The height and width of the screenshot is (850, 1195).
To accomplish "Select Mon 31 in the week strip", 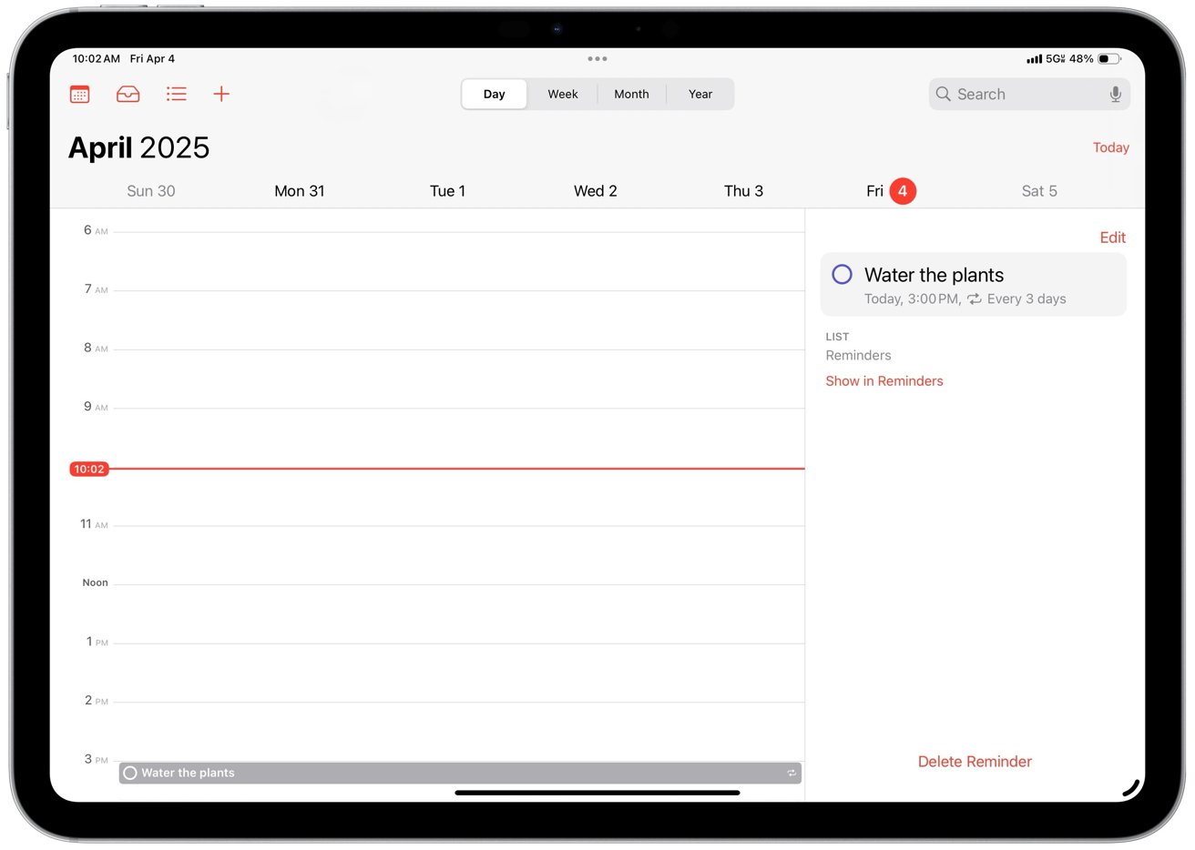I will pyautogui.click(x=300, y=191).
